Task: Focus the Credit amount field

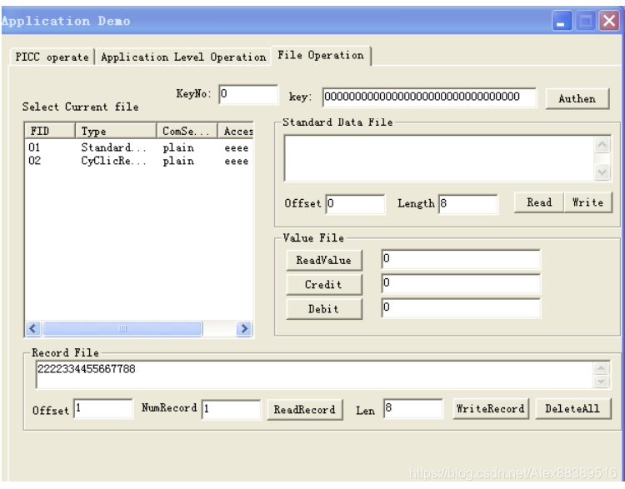Action: [461, 284]
